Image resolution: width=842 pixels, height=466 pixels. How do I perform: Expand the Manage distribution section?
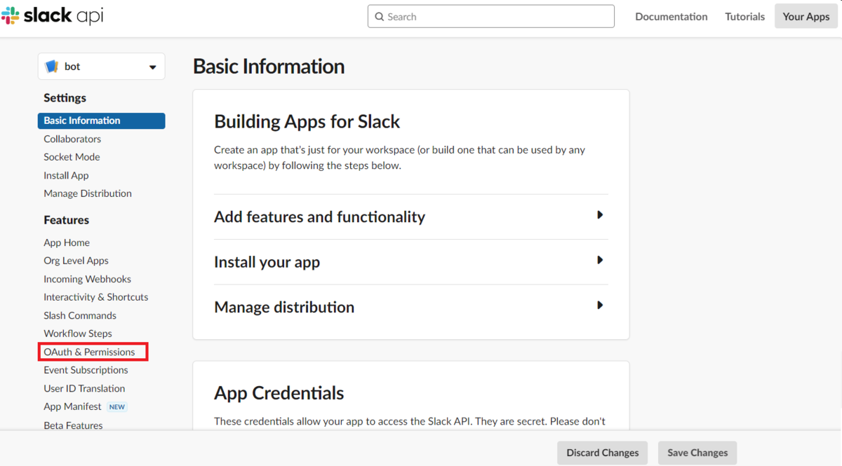tap(599, 306)
